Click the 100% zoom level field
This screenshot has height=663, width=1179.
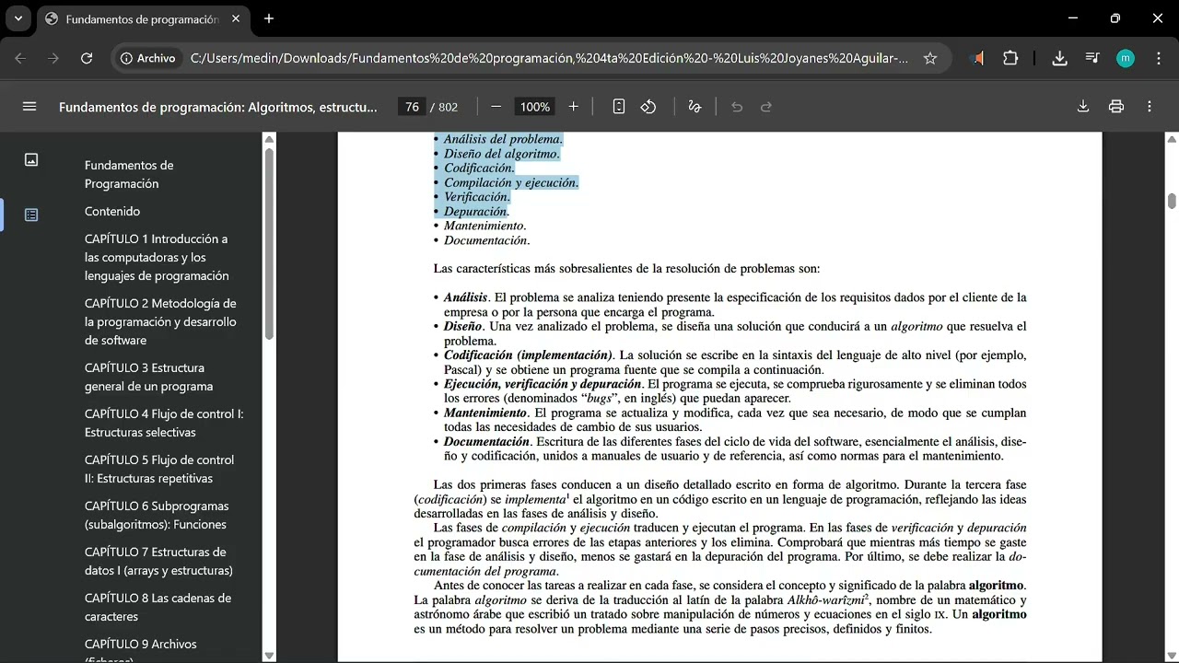point(535,107)
